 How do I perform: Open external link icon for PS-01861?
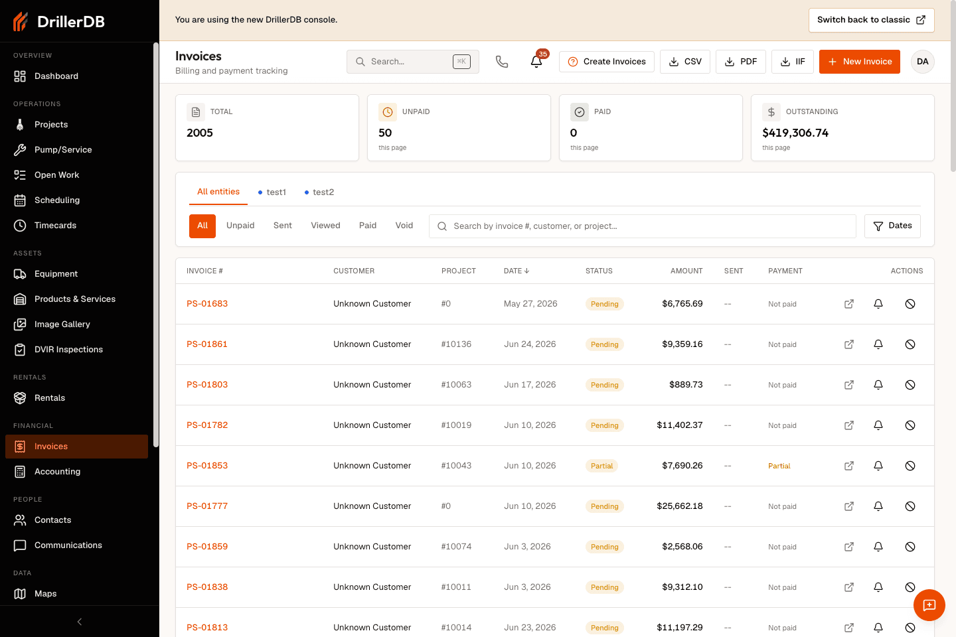pyautogui.click(x=849, y=344)
